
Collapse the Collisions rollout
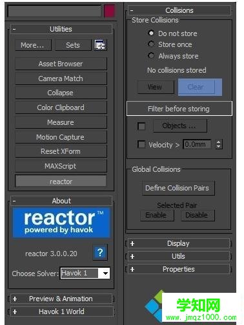tap(179, 10)
